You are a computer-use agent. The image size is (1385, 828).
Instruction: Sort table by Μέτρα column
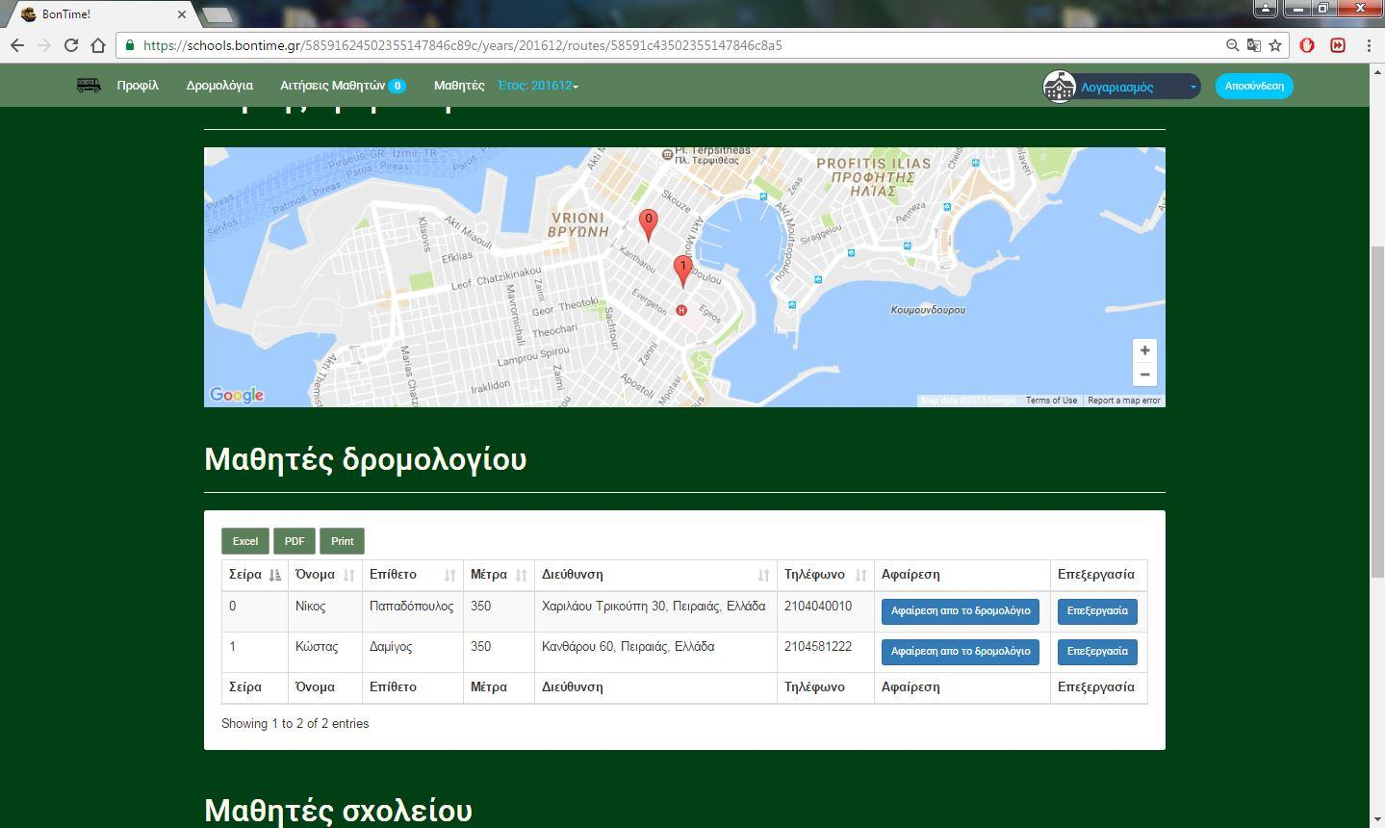click(x=499, y=575)
